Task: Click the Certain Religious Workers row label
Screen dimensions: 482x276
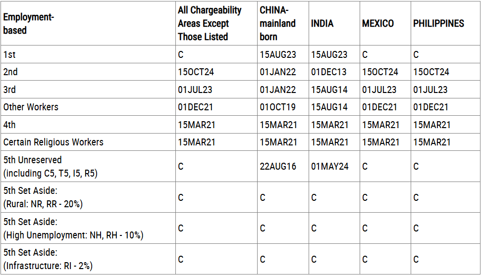Action: click(54, 142)
